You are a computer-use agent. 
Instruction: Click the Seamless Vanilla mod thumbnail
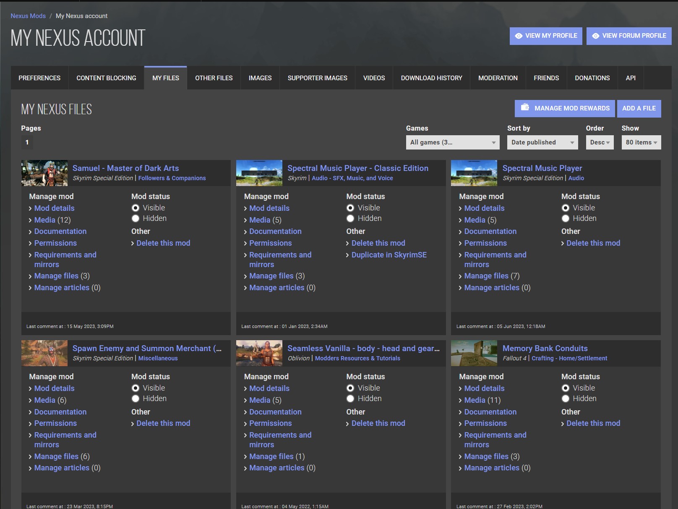[259, 353]
